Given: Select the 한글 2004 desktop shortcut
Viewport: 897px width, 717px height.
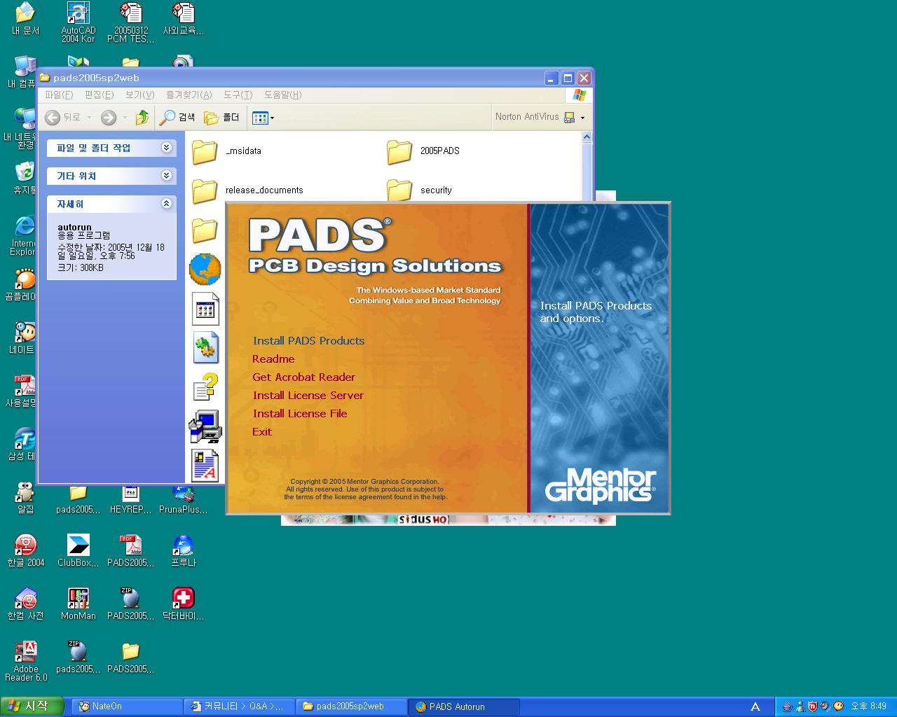Looking at the screenshot, I should [x=25, y=550].
